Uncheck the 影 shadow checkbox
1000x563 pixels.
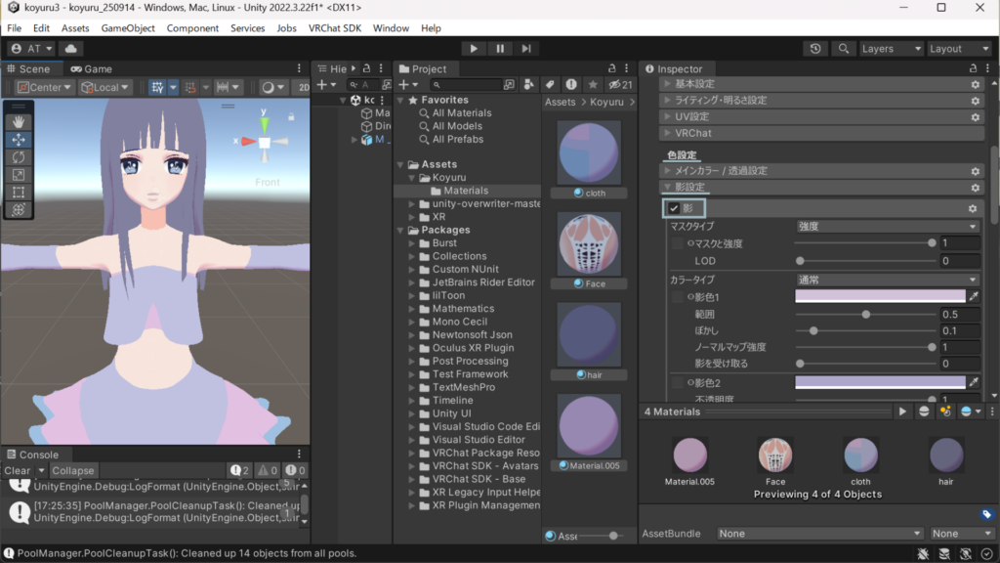tap(674, 208)
